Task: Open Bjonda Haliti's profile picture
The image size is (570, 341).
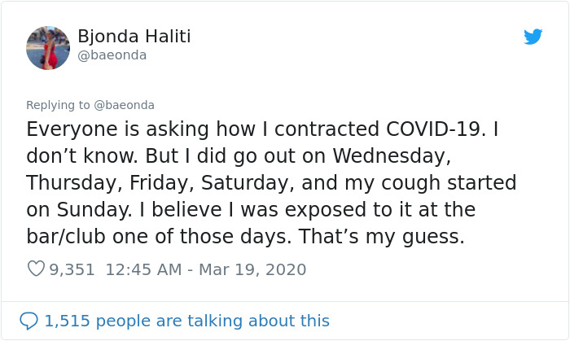Action: click(x=48, y=48)
